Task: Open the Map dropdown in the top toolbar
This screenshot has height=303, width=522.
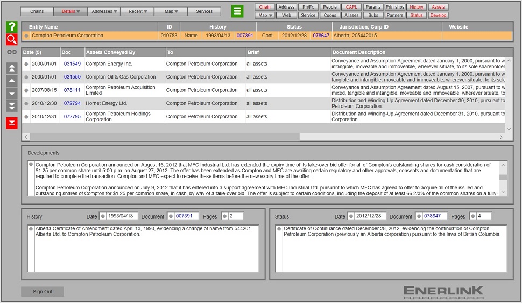Action: [171, 11]
